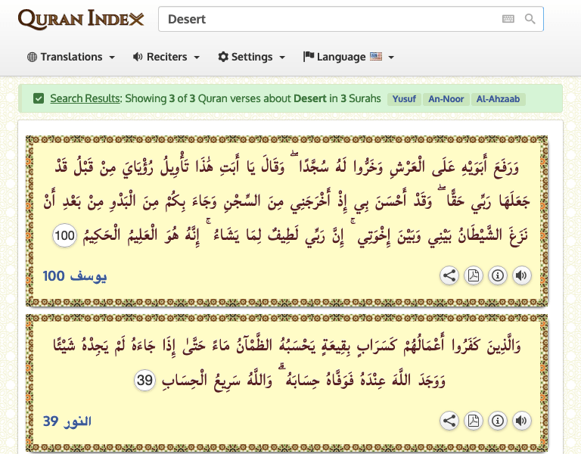The height and width of the screenshot is (454, 581).
Task: Open PDF export for Yusuf verse 100
Action: (x=474, y=276)
